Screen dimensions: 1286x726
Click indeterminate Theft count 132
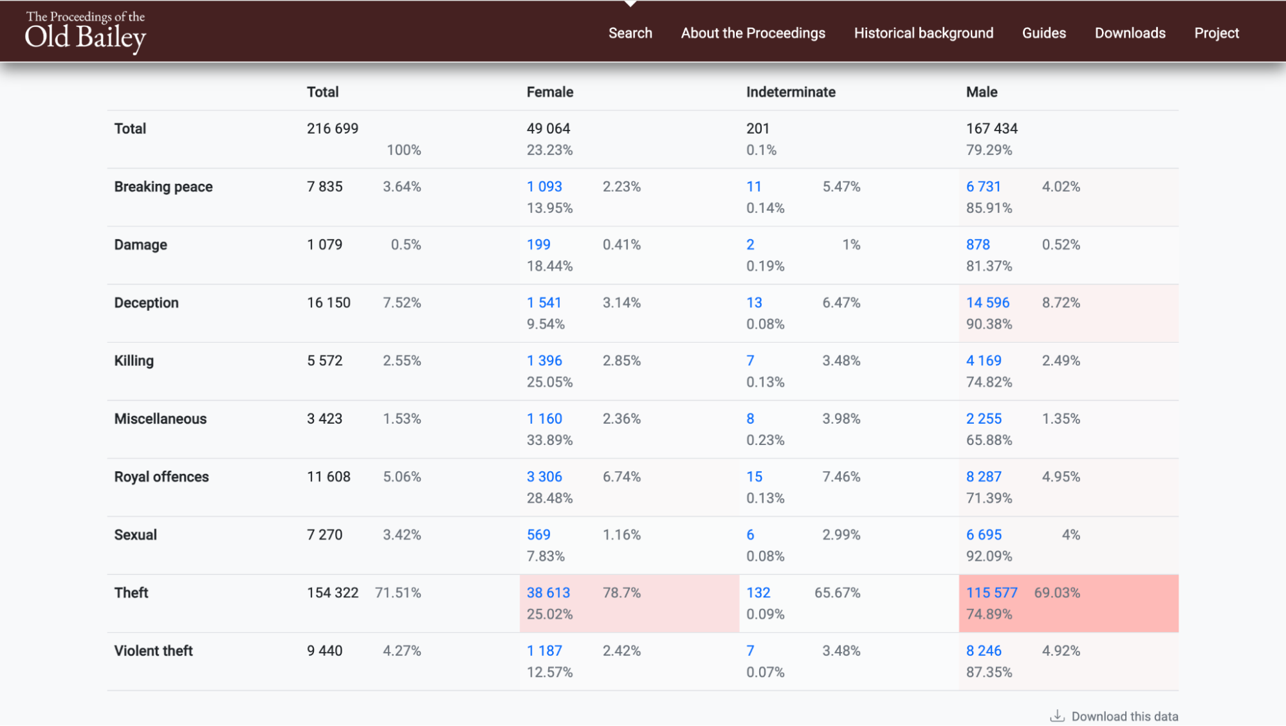pos(758,593)
